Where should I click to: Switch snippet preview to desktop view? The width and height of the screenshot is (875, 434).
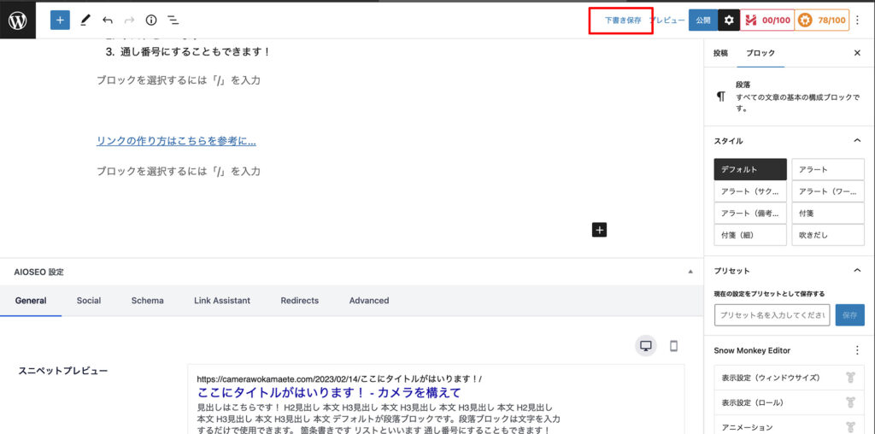(x=646, y=346)
